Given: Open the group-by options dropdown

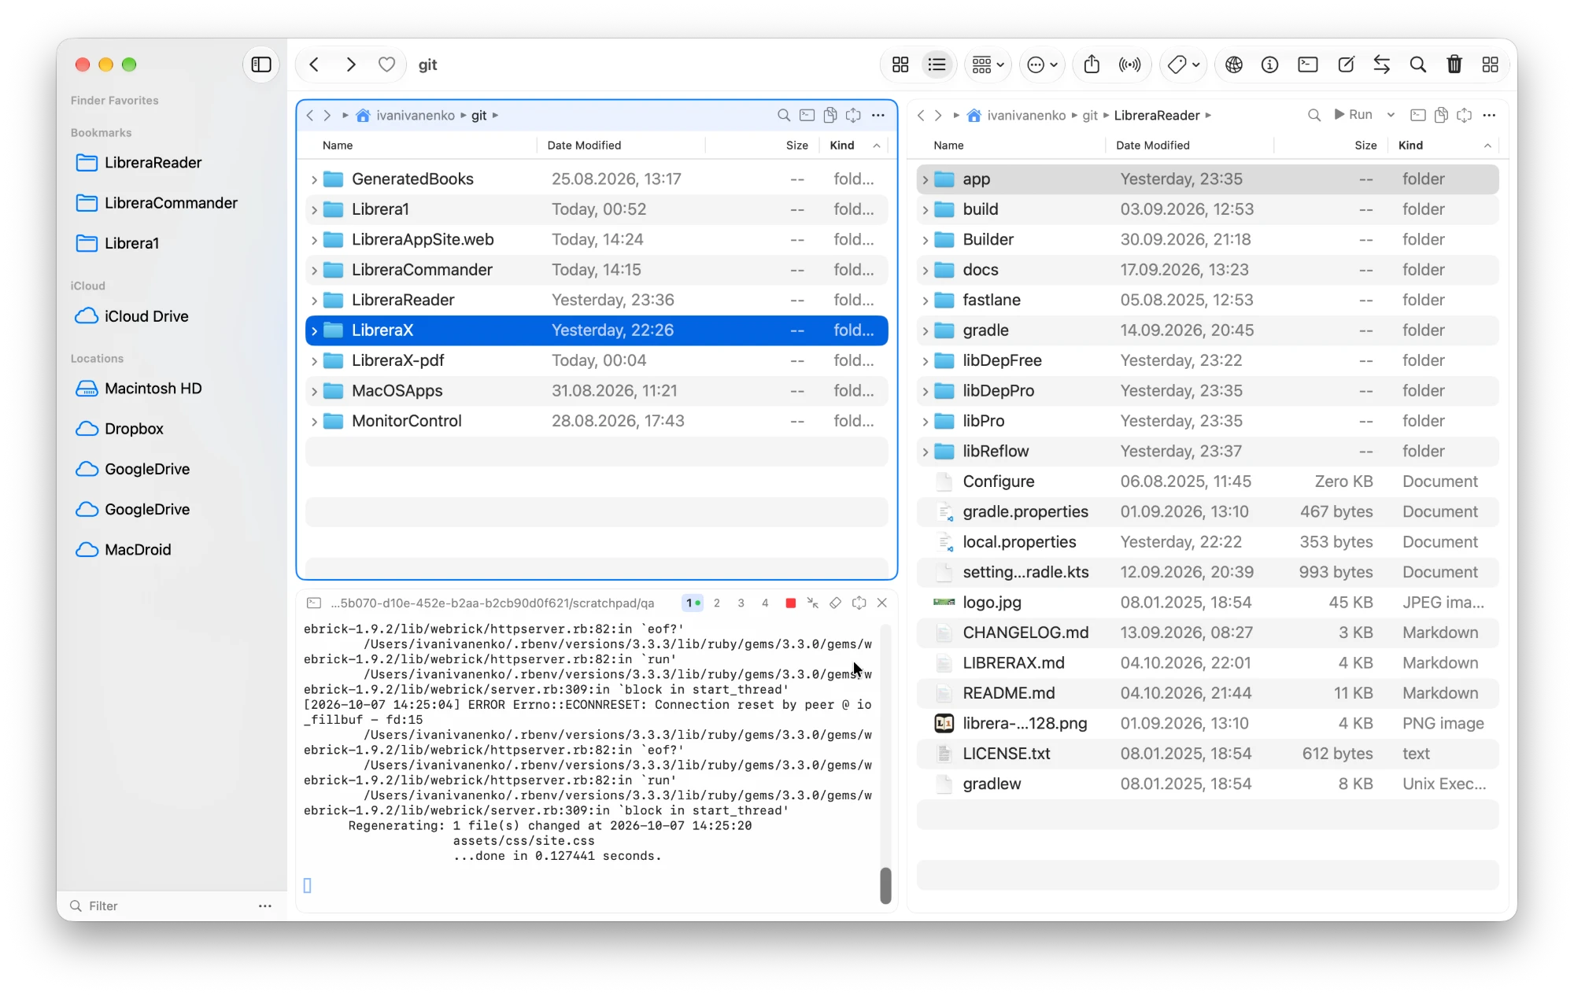Looking at the screenshot, I should tap(988, 65).
